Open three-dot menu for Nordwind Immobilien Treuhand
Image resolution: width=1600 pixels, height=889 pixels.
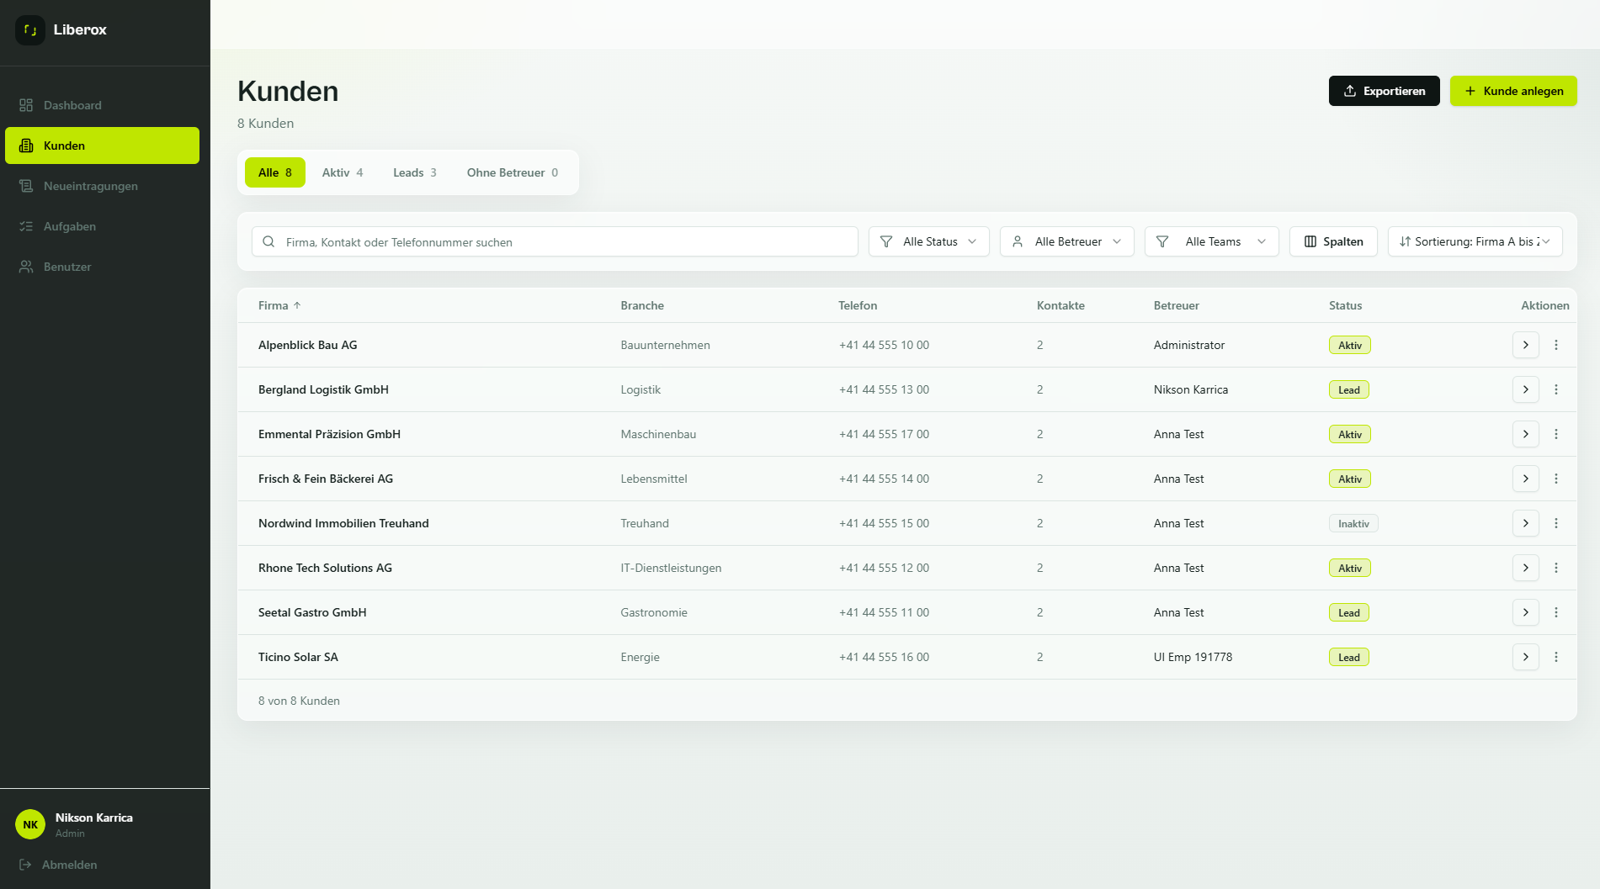coord(1555,523)
